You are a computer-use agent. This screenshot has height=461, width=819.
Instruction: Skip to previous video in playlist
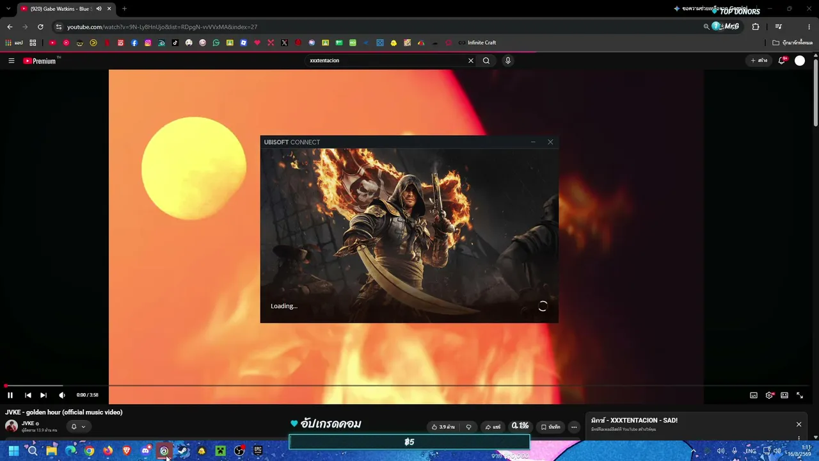tap(28, 395)
